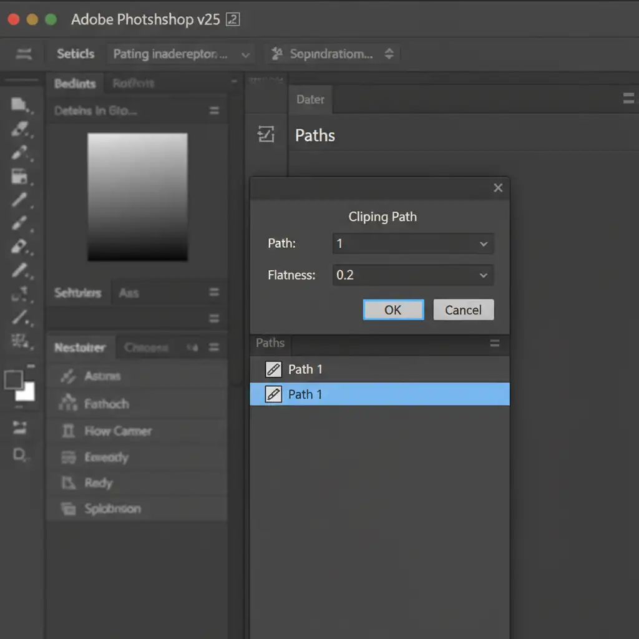Click the gradient preview thumbnail

pos(137,197)
